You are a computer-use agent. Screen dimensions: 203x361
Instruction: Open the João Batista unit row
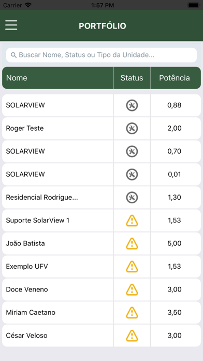[102, 243]
